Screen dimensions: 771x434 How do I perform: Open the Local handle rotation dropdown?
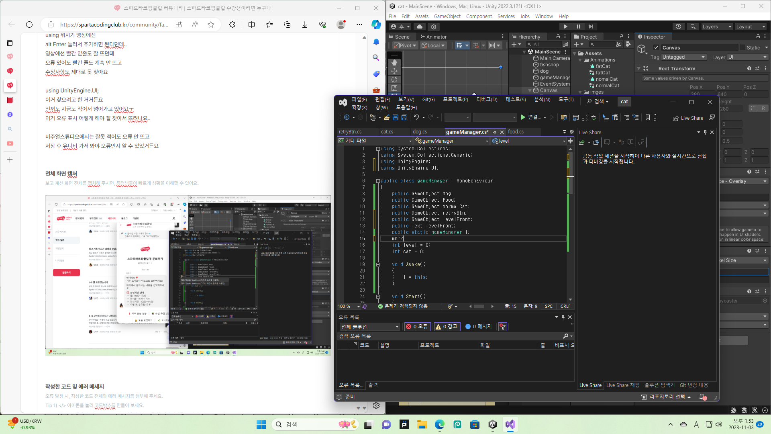[433, 45]
